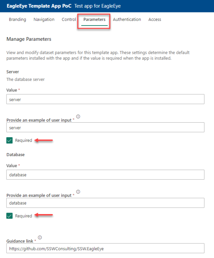
Task: Open the Branding tab
Action: (x=17, y=19)
